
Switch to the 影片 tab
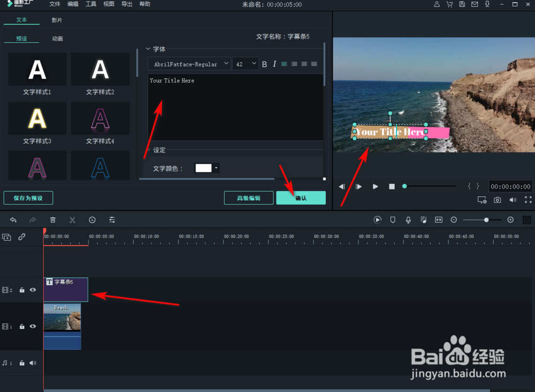(57, 20)
